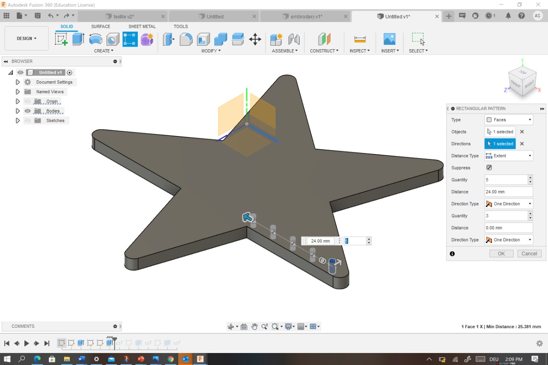548x365 pixels.
Task: Click the Construct plane icon
Action: [324, 39]
